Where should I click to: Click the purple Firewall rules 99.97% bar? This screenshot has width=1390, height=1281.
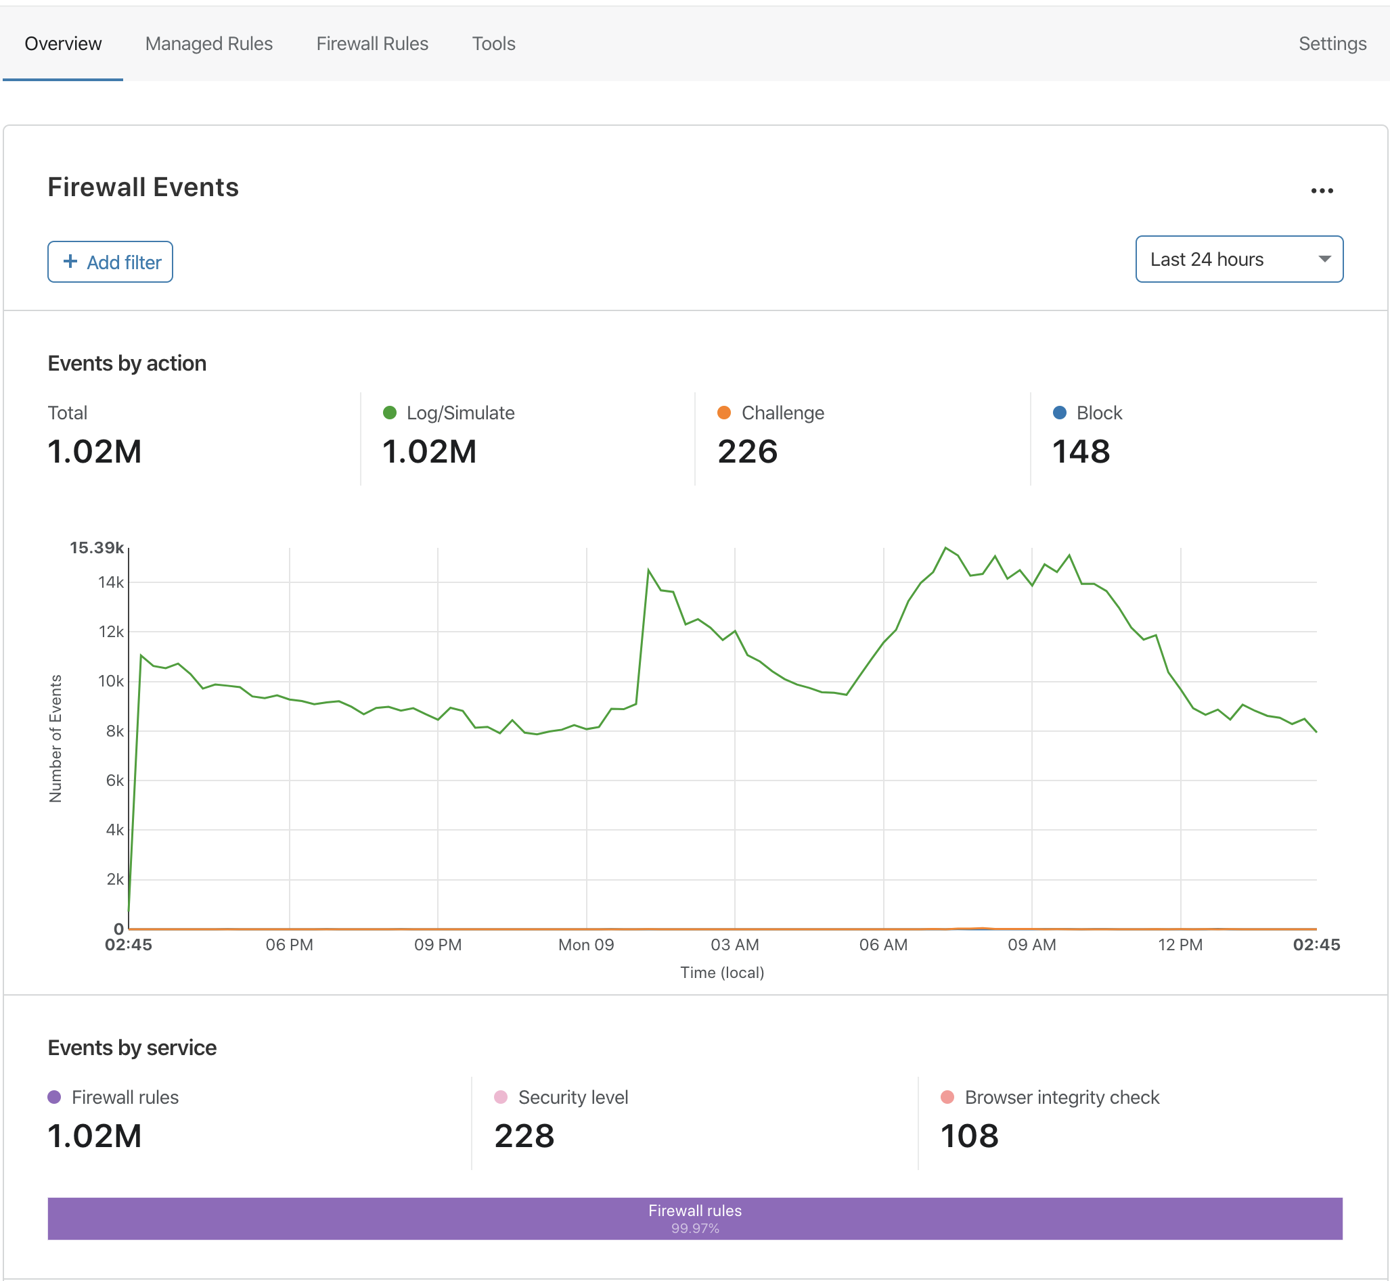coord(695,1219)
